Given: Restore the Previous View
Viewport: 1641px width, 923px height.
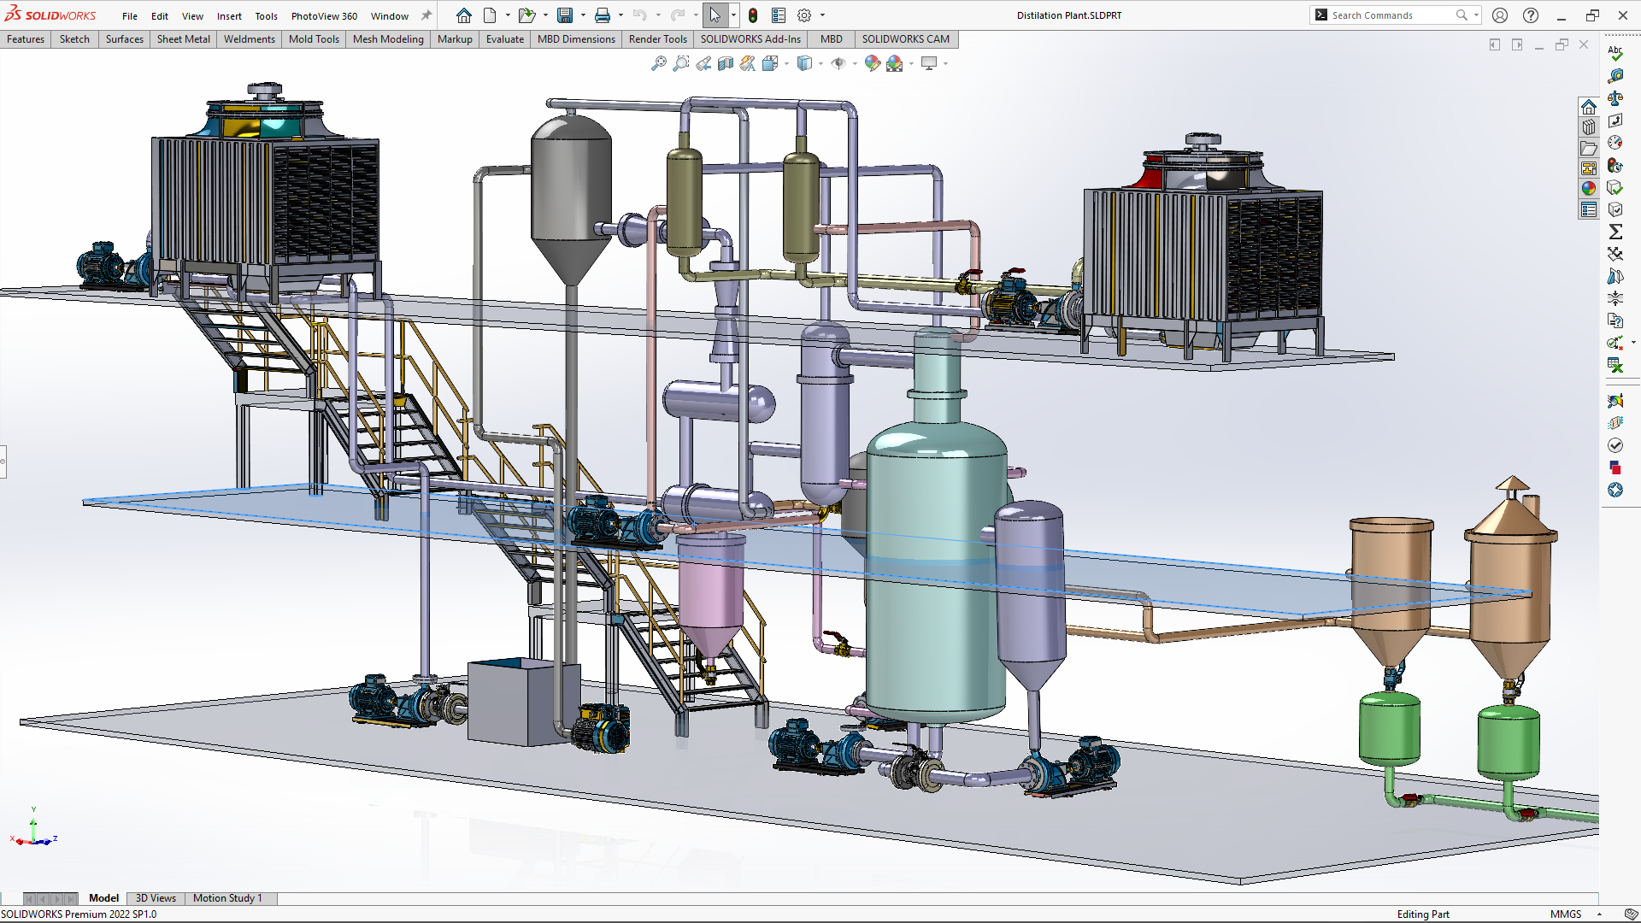Looking at the screenshot, I should click(x=703, y=63).
